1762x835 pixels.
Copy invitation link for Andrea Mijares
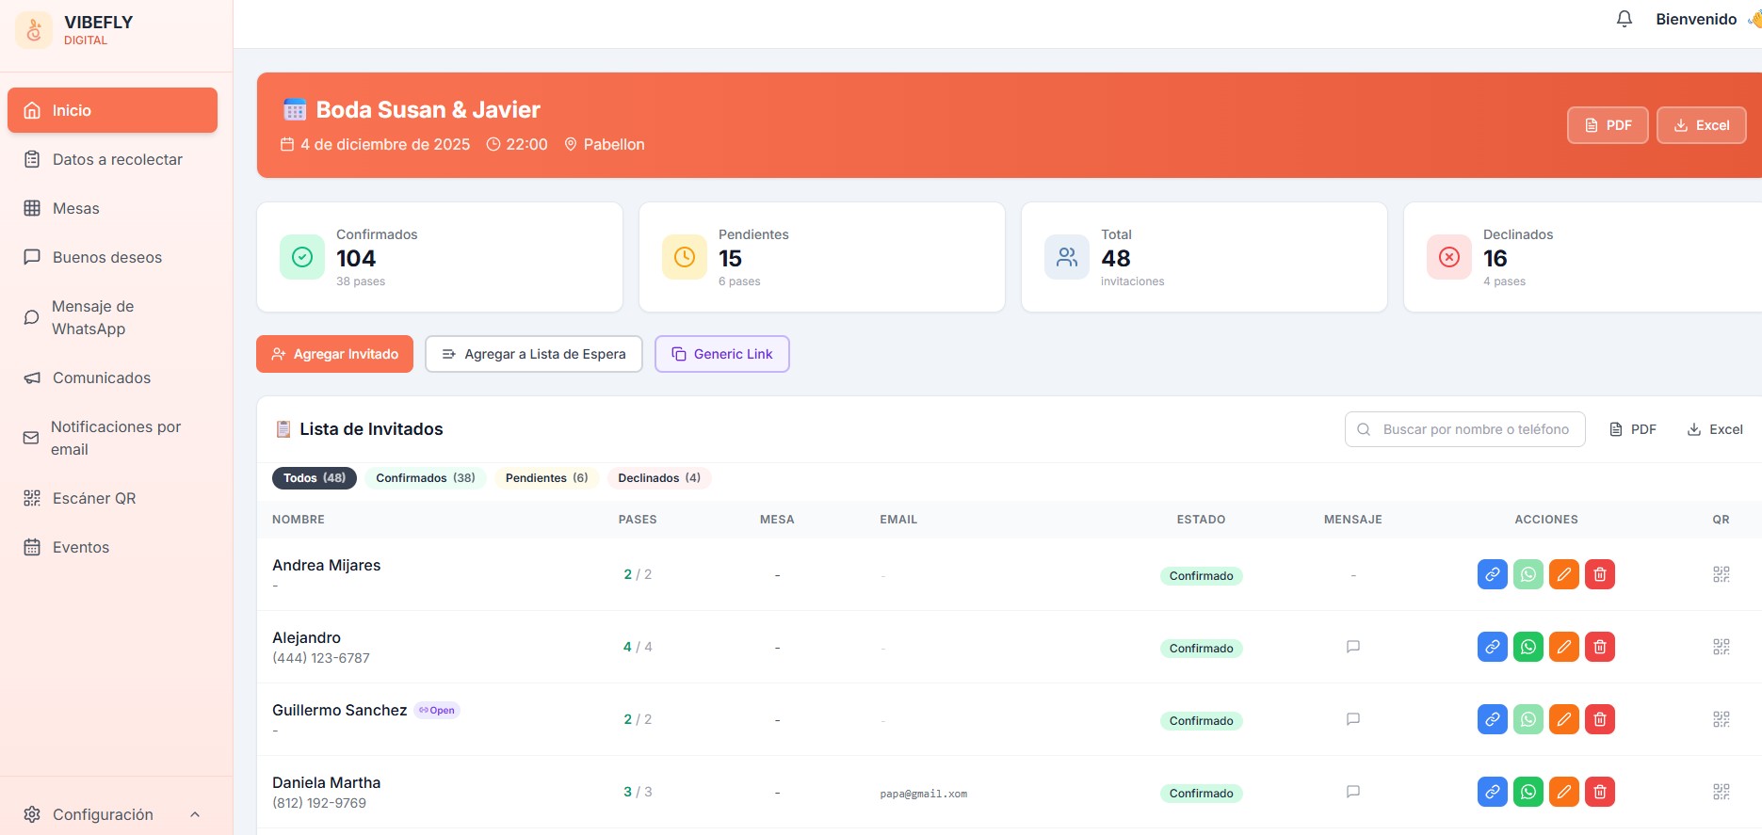(x=1493, y=574)
